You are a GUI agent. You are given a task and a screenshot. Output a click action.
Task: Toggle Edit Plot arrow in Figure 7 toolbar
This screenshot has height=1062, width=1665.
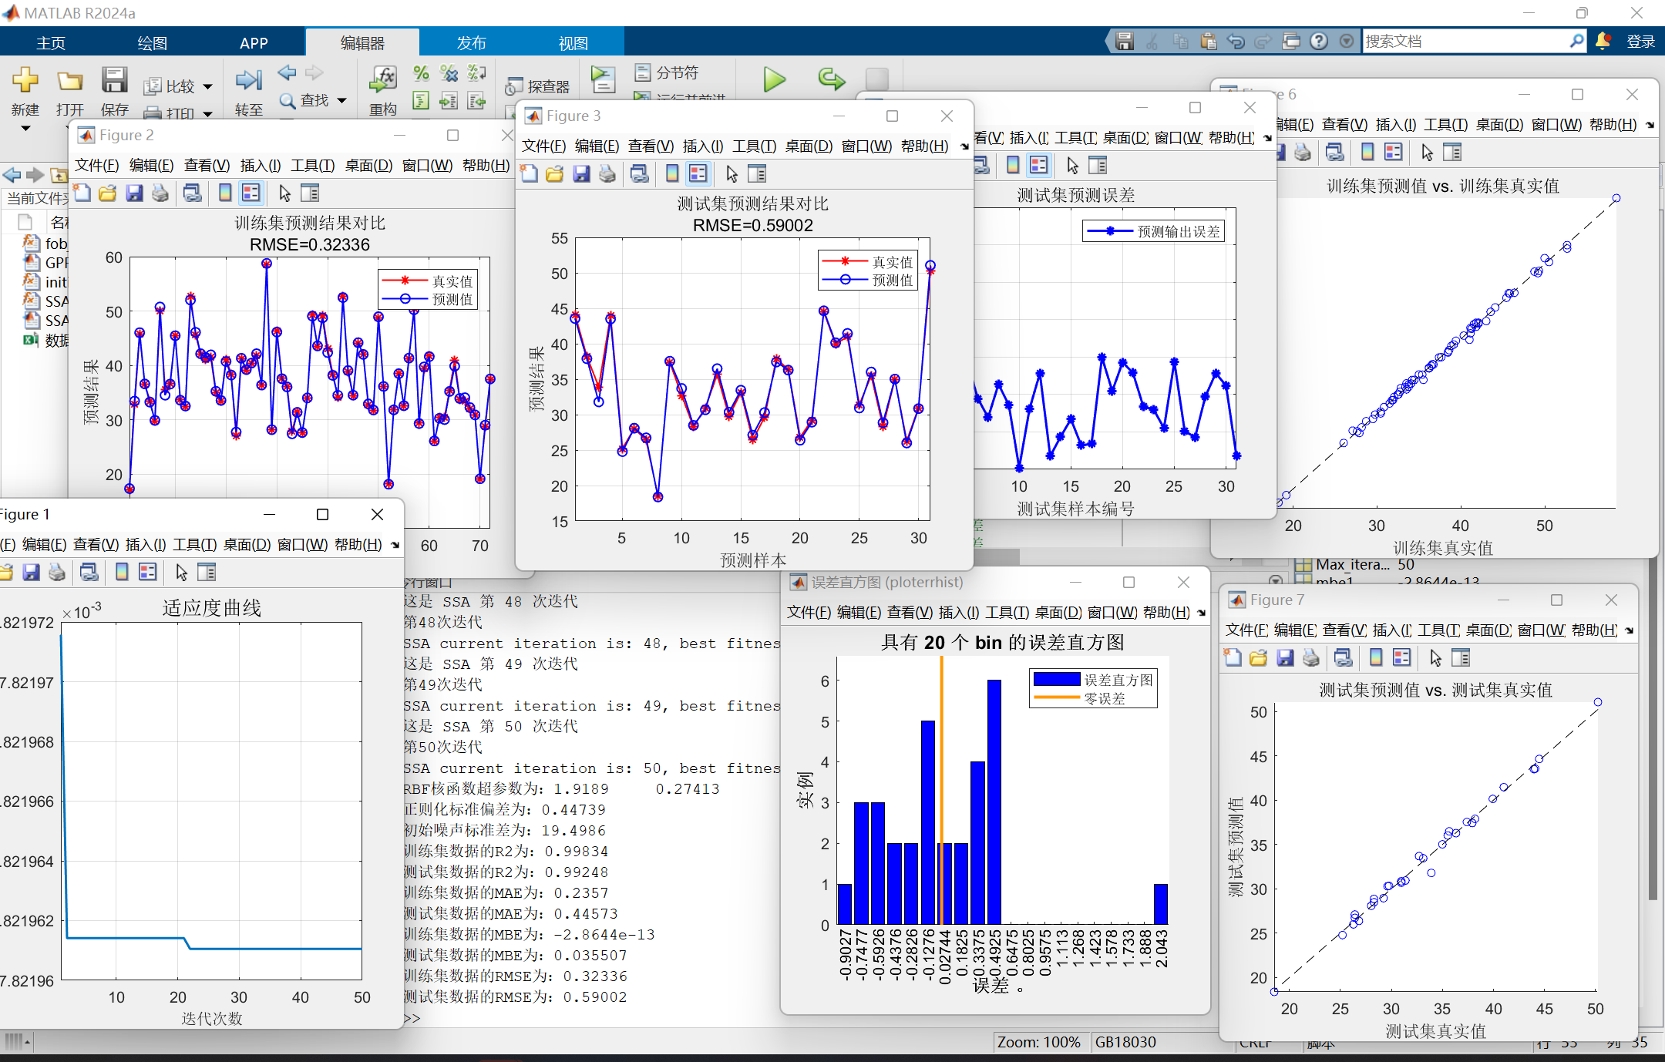point(1435,658)
